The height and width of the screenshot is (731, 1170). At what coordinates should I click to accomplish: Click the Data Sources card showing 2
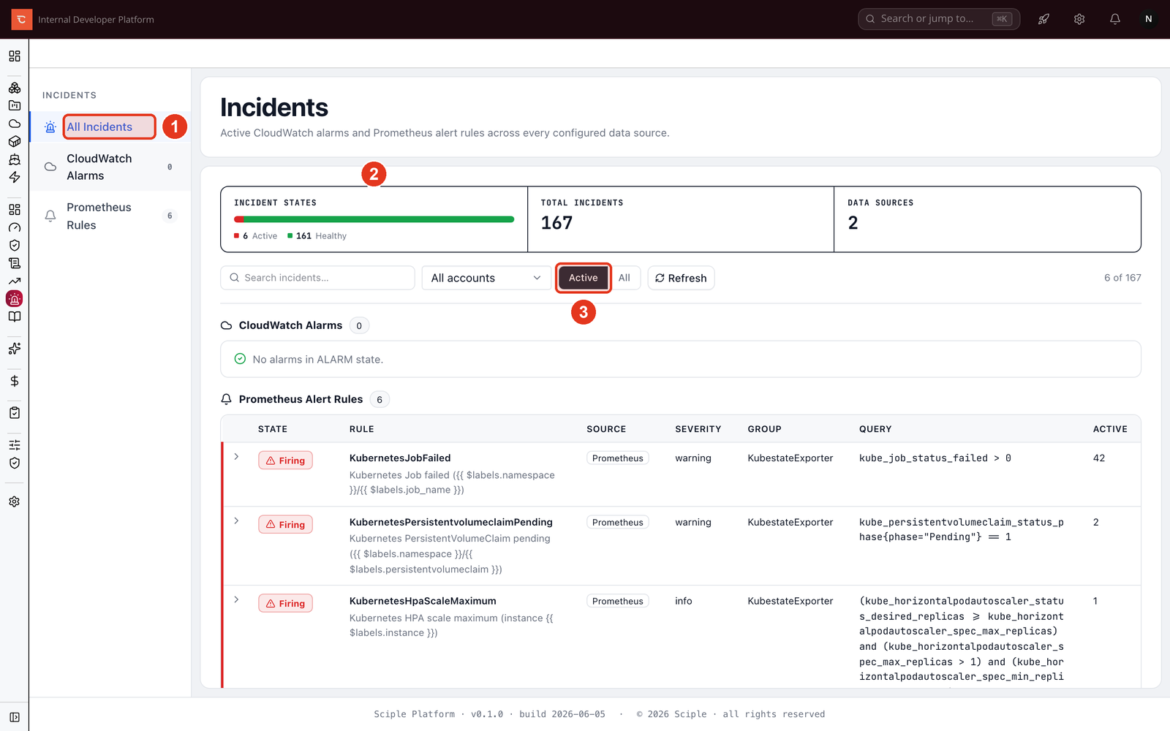click(987, 219)
